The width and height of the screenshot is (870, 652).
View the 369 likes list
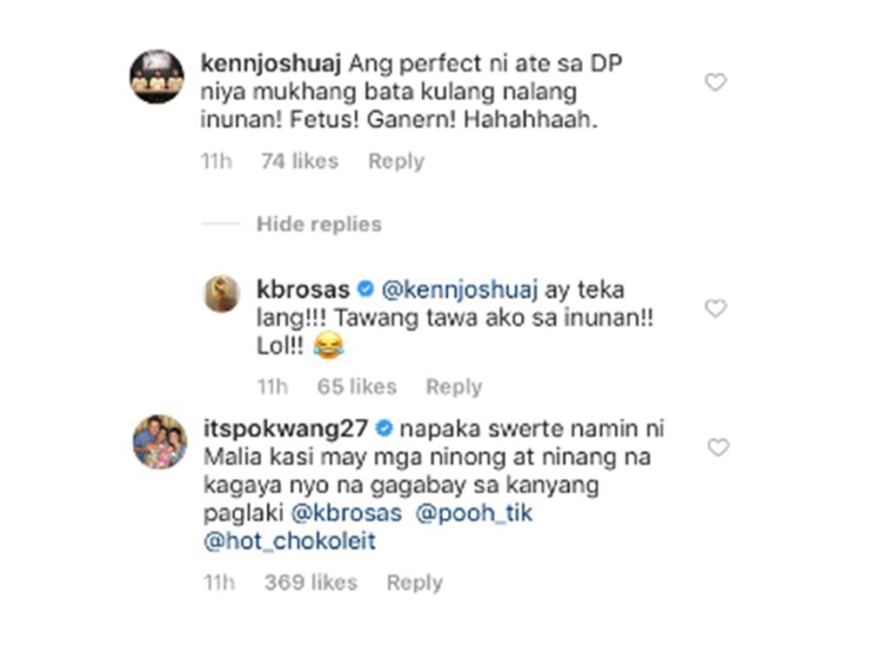[311, 582]
